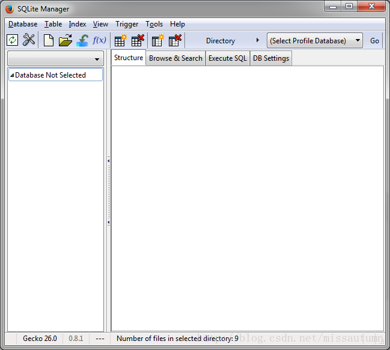The height and width of the screenshot is (350, 390).
Task: Click the Number of files status message
Action: click(x=177, y=339)
